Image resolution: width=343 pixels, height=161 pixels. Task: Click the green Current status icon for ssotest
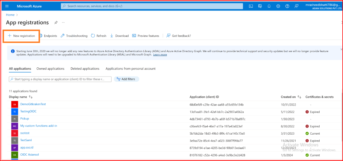coord(307,133)
